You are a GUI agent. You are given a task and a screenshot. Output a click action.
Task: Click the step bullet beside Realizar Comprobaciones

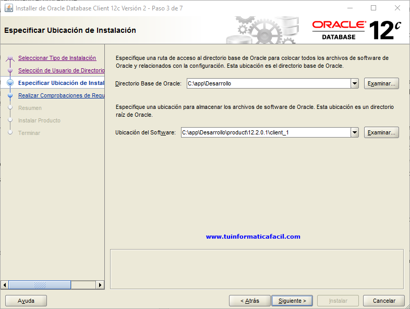[x=10, y=95]
